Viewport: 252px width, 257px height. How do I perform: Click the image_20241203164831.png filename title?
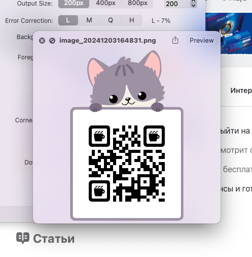pos(107,41)
